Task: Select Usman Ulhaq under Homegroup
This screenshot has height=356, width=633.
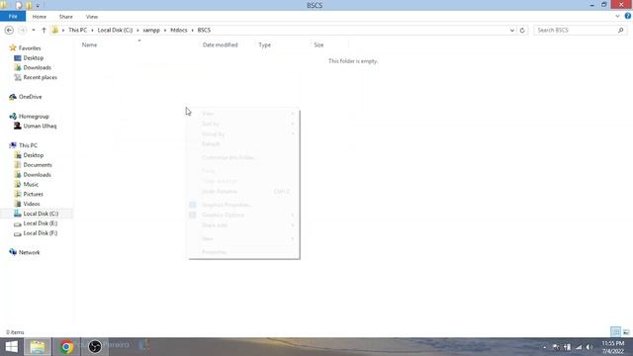Action: tap(40, 126)
